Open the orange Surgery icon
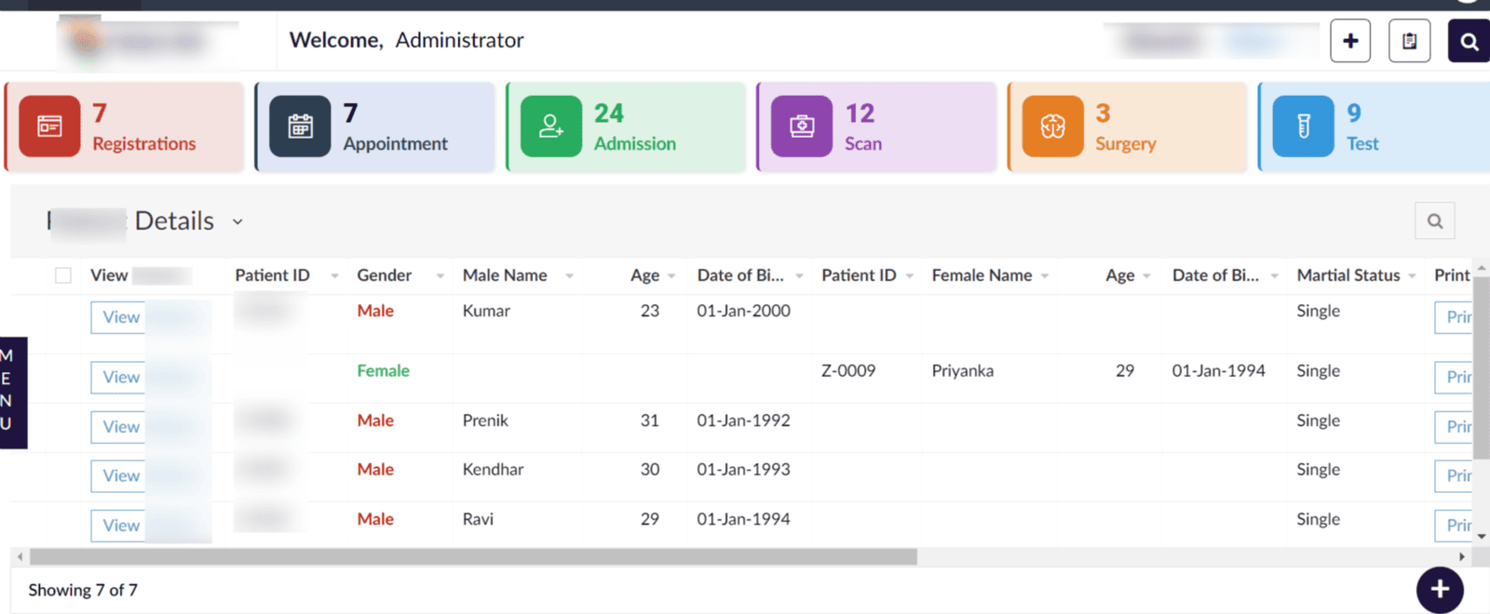Screen dimensions: 1490x614 click(x=1052, y=127)
